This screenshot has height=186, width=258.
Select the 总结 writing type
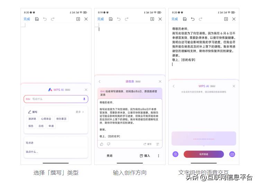(x=41, y=126)
